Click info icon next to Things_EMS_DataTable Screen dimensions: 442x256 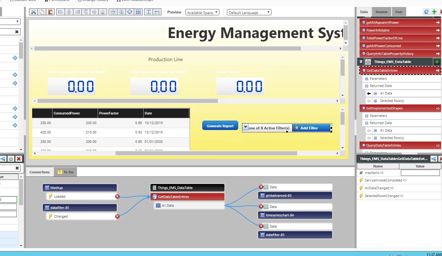pos(368,62)
